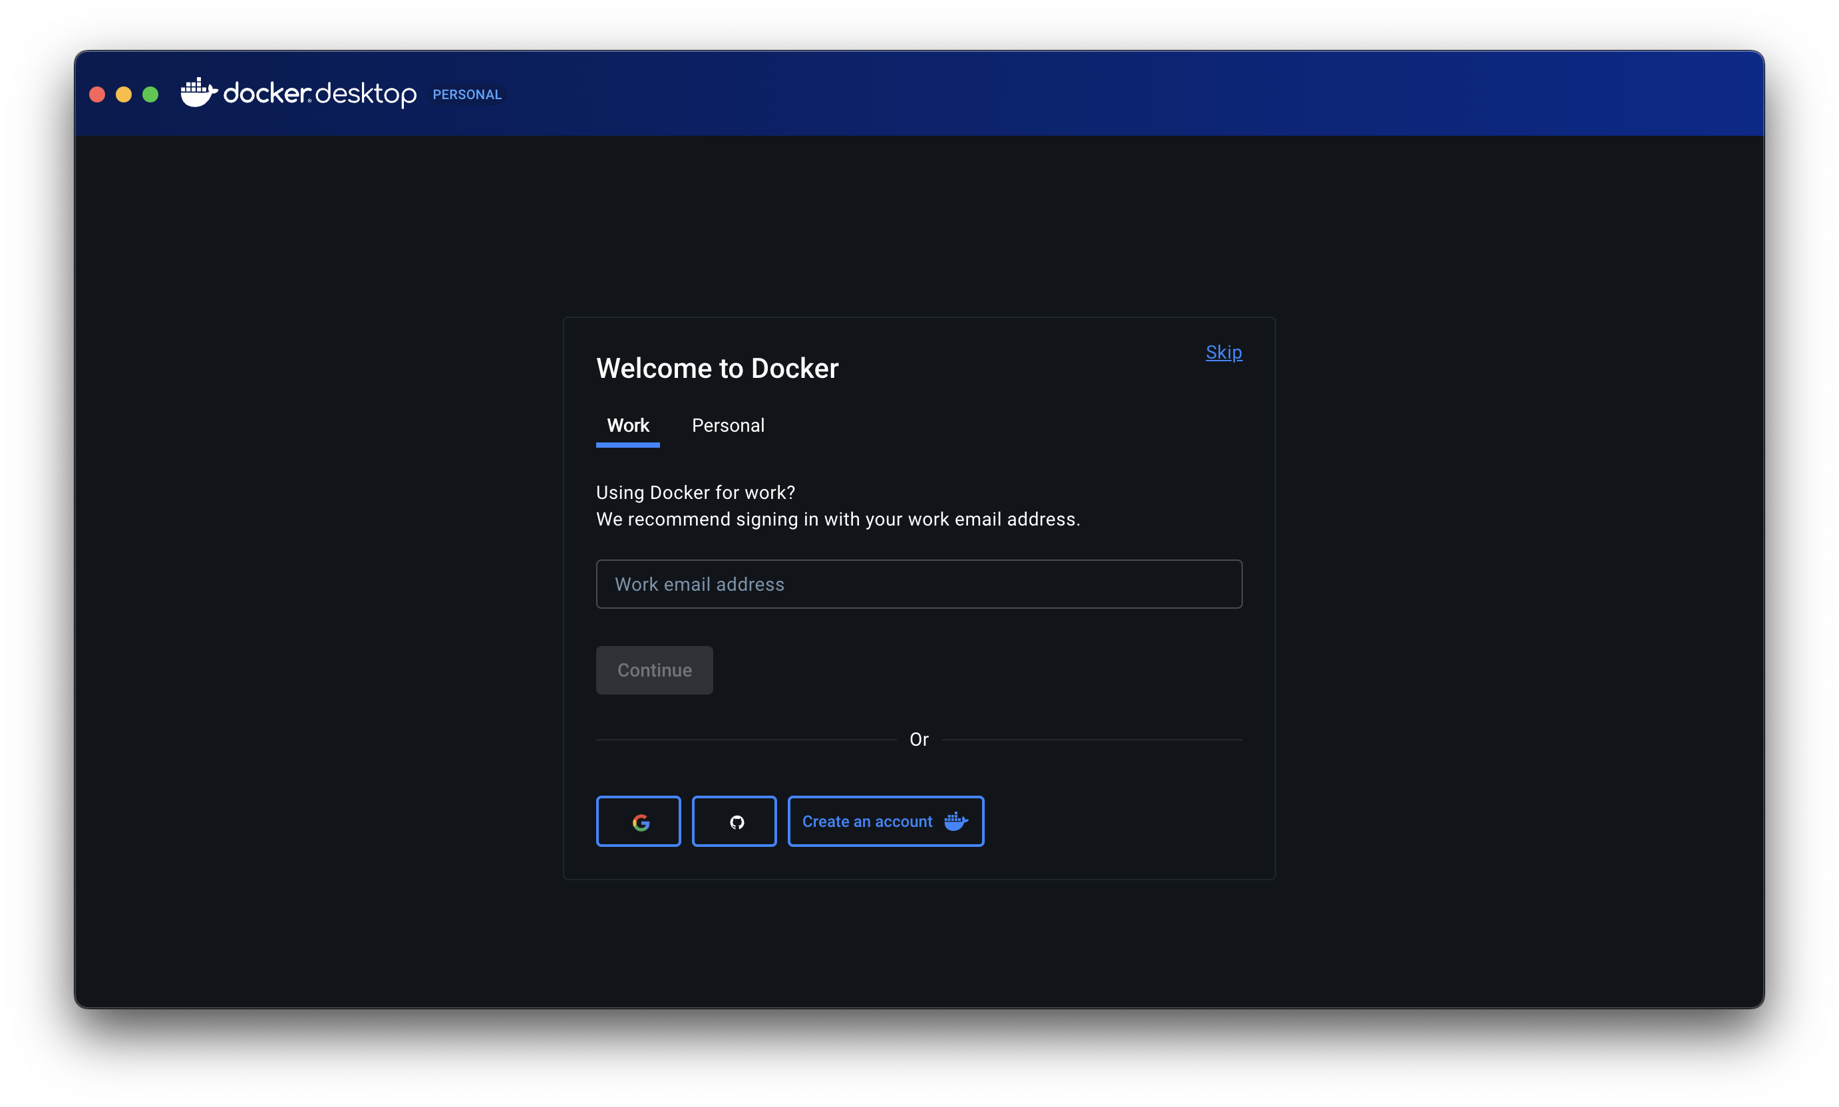Sign in with the Google icon button
This screenshot has width=1839, height=1107.
pyautogui.click(x=638, y=822)
